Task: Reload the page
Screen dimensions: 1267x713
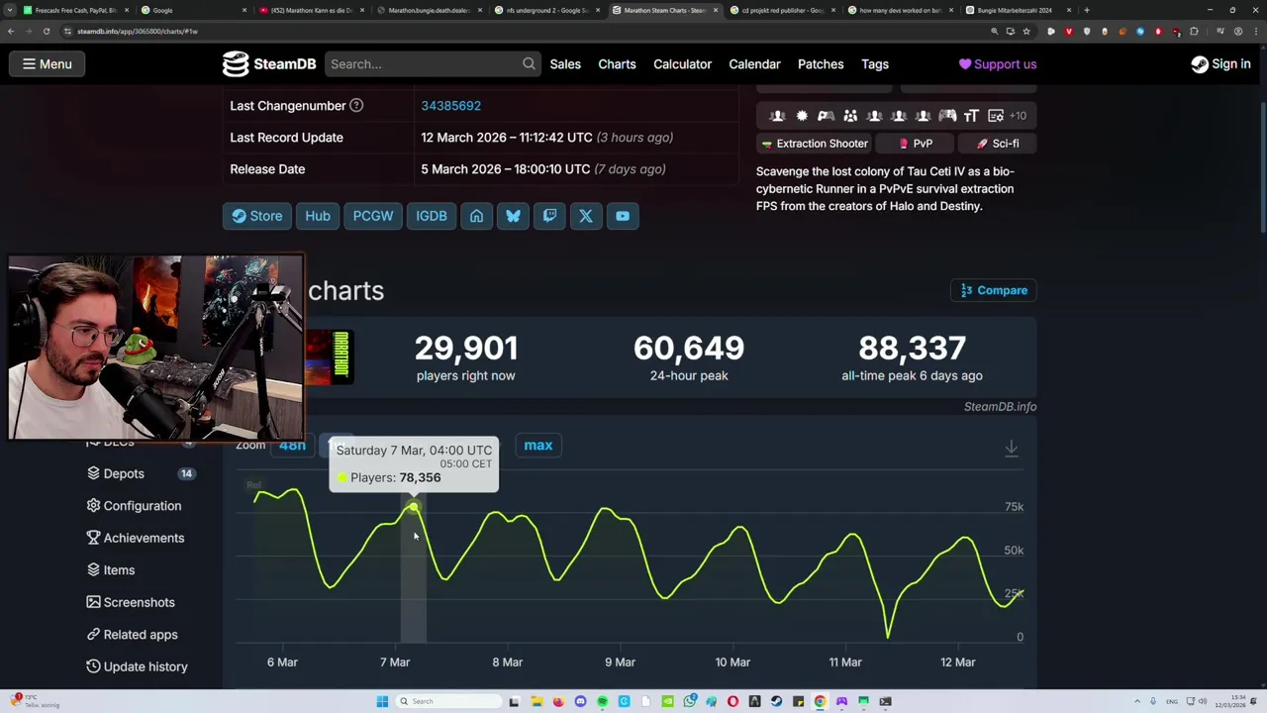Action: (46, 31)
